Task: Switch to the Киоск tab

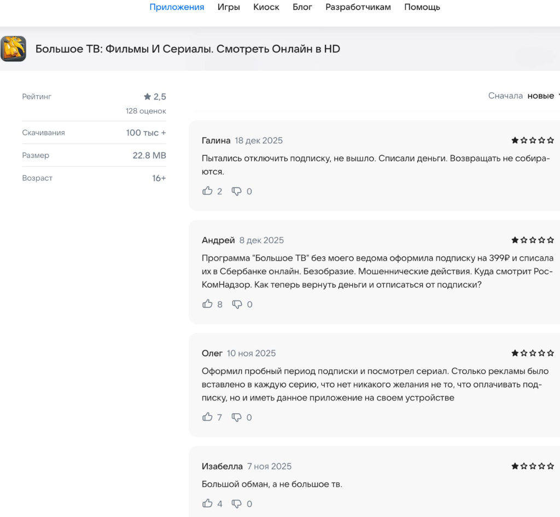Action: (x=266, y=7)
